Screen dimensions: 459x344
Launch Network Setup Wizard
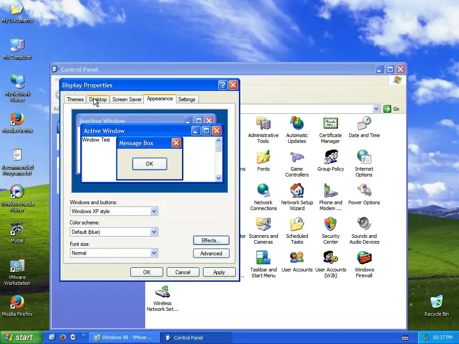[x=297, y=197]
